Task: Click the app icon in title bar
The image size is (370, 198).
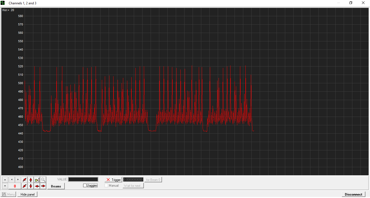Action: pos(3,3)
